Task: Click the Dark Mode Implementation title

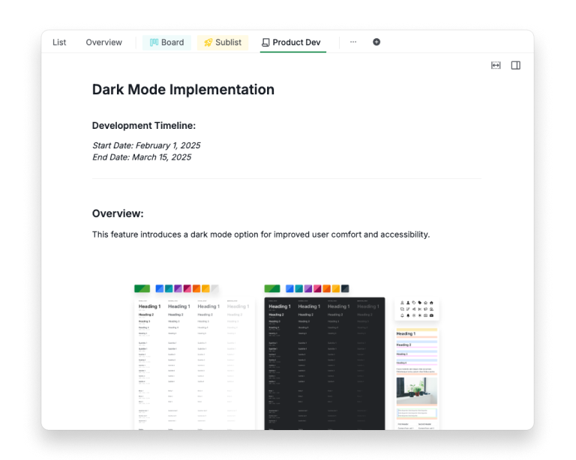Action: 183,89
